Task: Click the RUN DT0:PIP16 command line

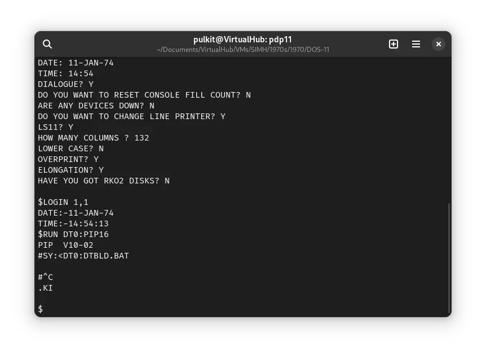Action: (73, 234)
